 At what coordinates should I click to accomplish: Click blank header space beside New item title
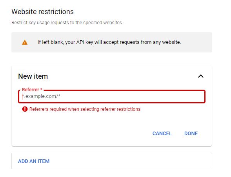click(x=122, y=76)
